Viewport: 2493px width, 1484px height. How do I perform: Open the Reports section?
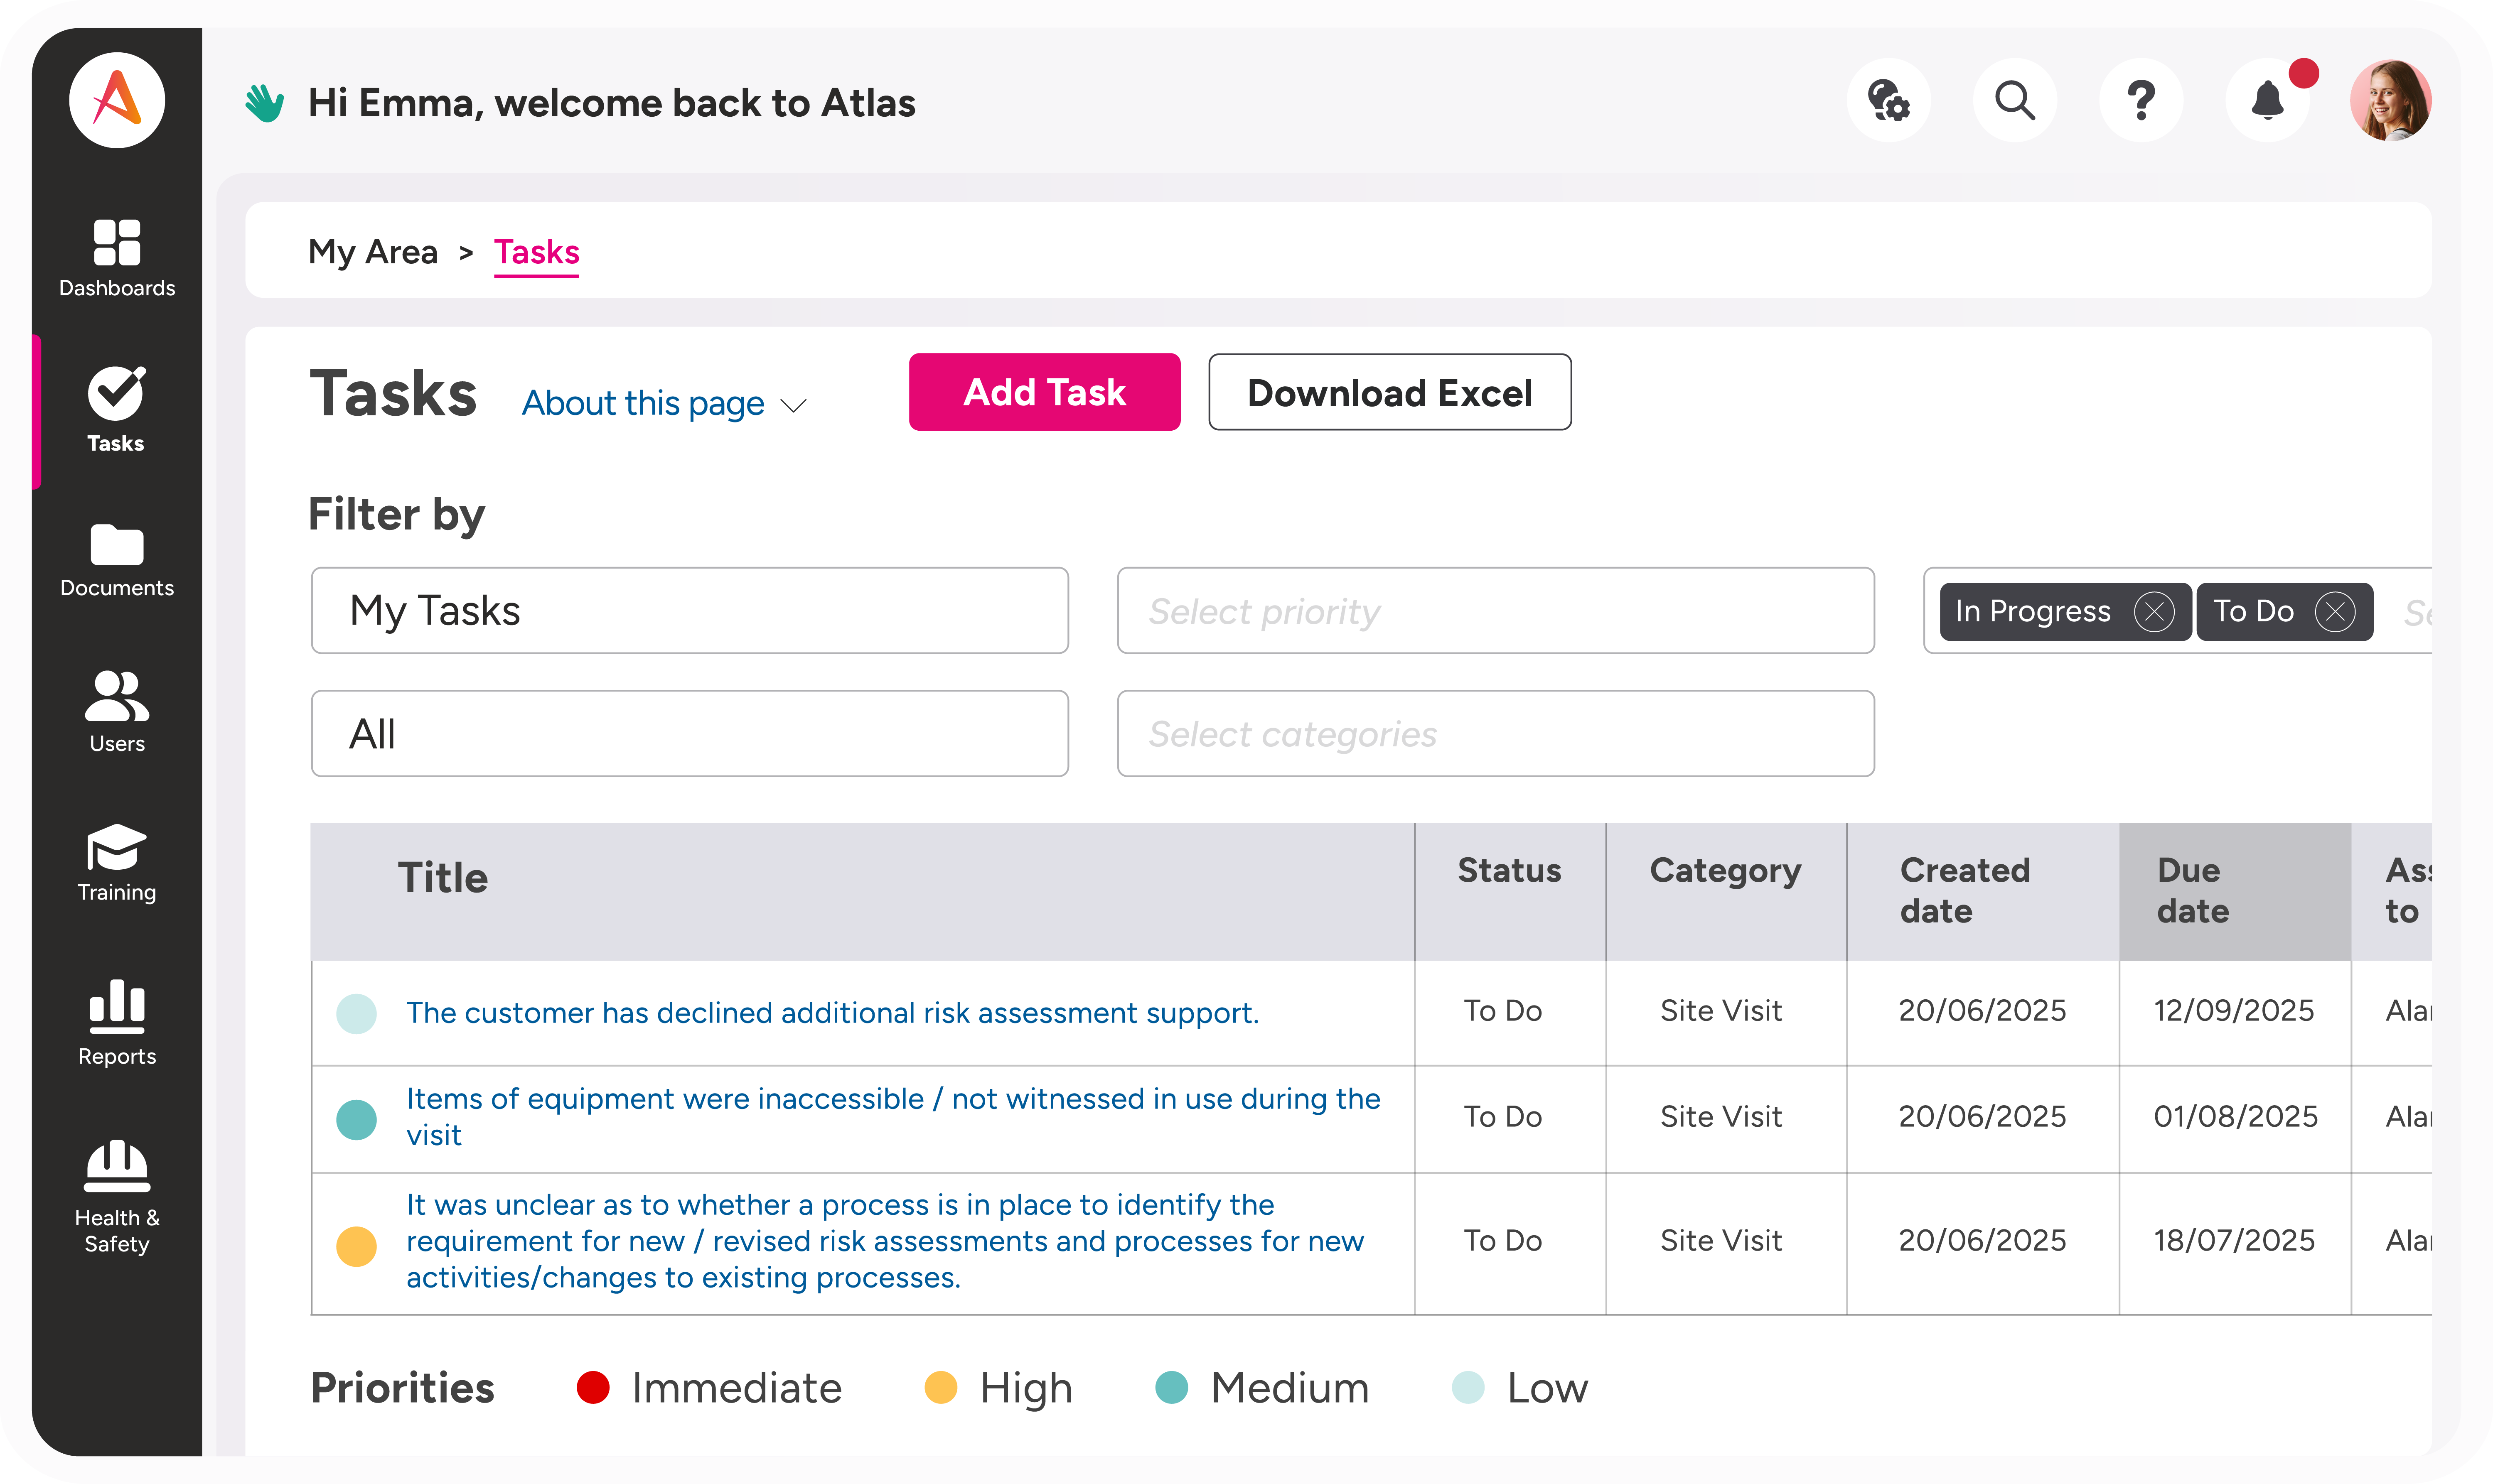(x=117, y=1023)
